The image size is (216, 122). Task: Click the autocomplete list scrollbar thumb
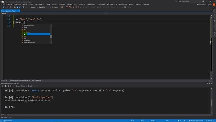click(x=51, y=36)
